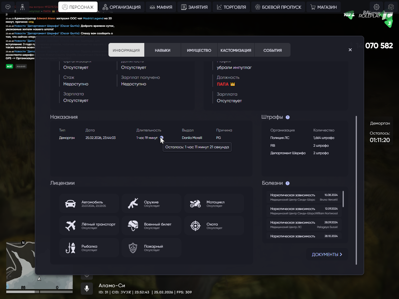The width and height of the screenshot is (399, 299).
Task: Open the БОЕВОЙ ПРОПУСК top menu tab
Action: pyautogui.click(x=278, y=7)
